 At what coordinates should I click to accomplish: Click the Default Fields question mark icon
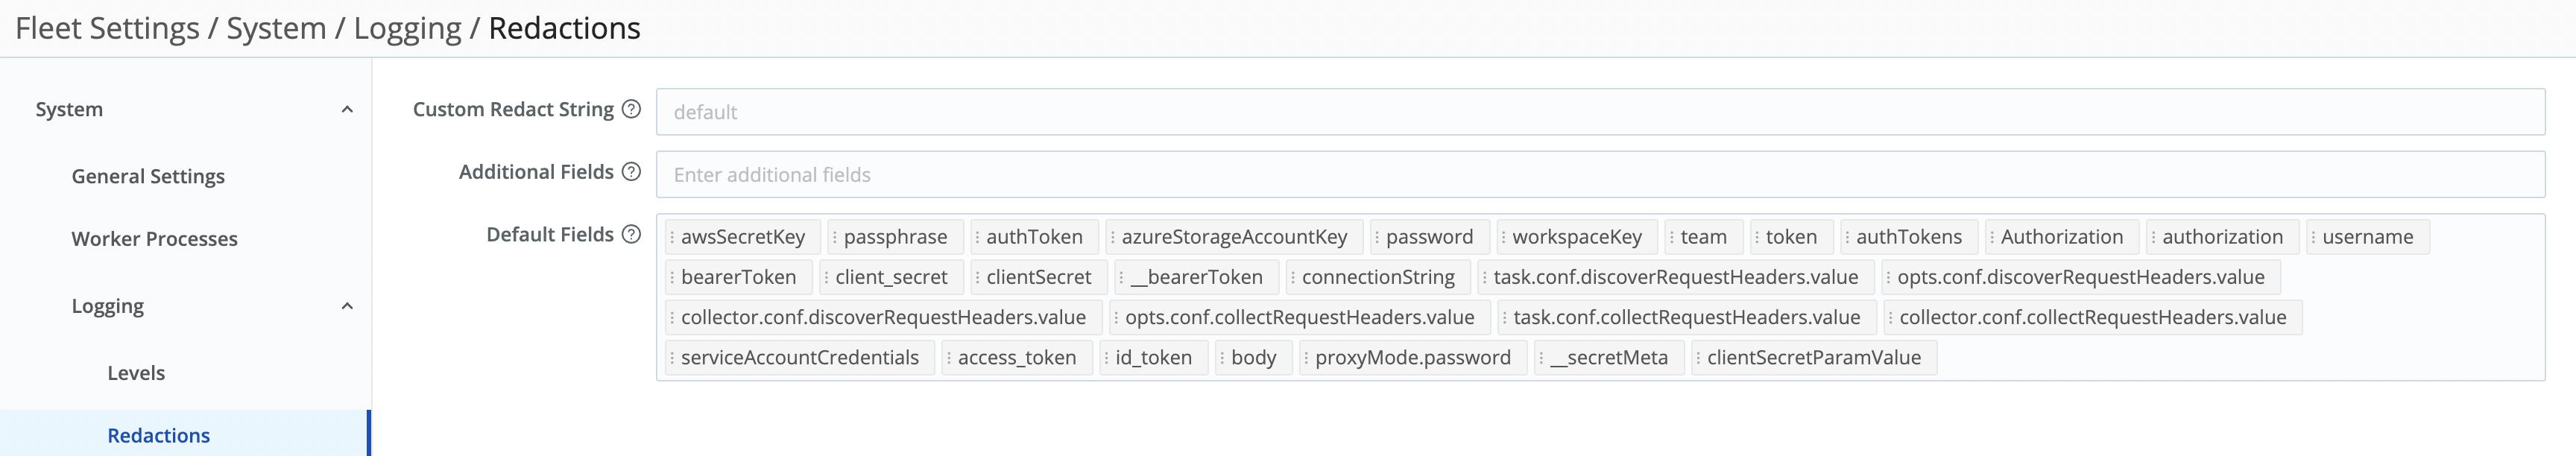[631, 234]
